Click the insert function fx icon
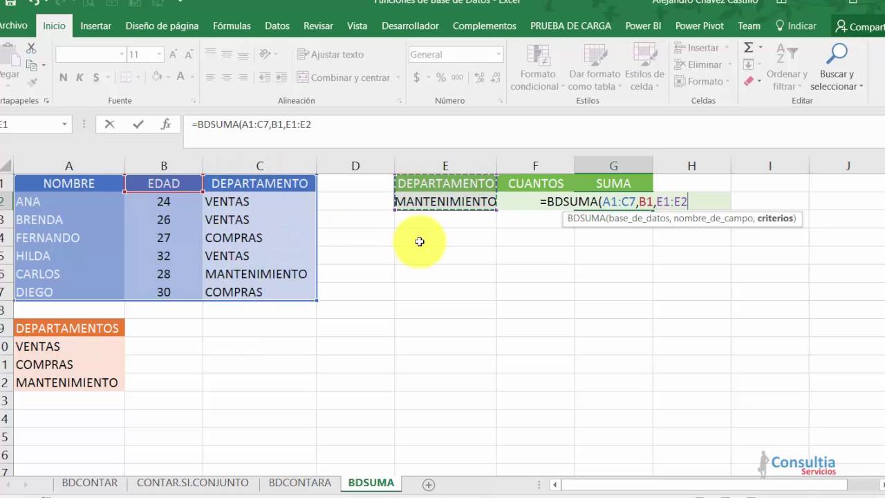The image size is (885, 498). (x=166, y=124)
